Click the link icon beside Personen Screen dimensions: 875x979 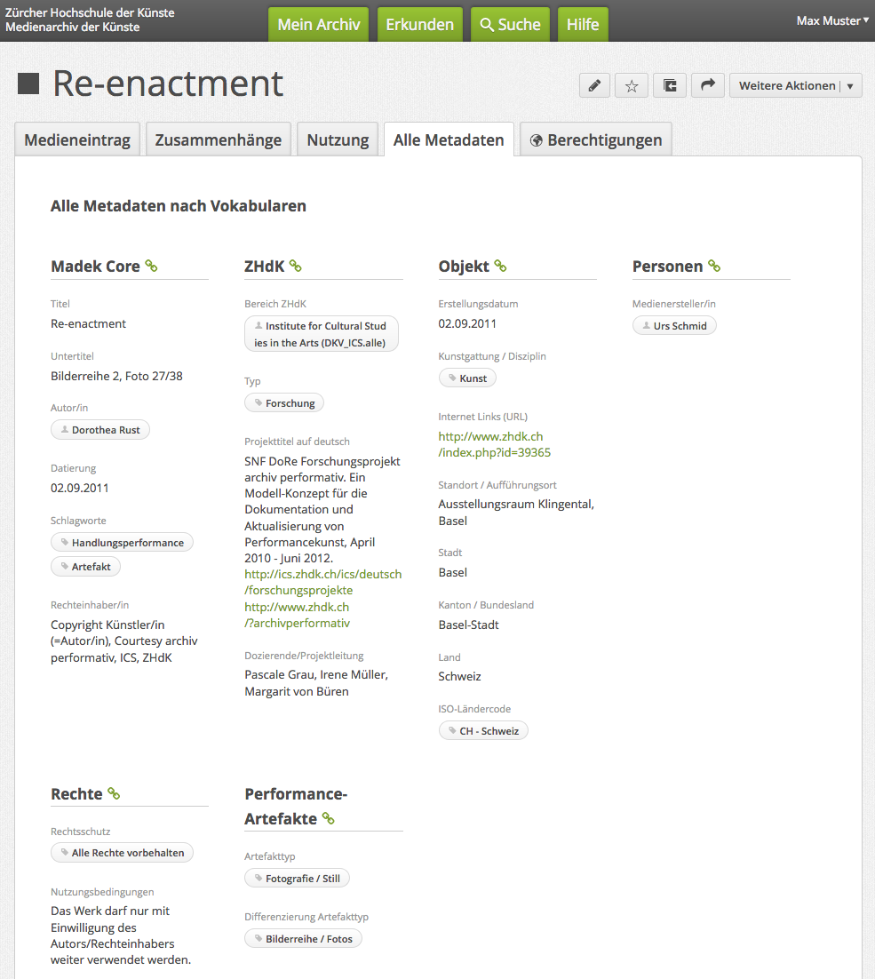tap(714, 266)
